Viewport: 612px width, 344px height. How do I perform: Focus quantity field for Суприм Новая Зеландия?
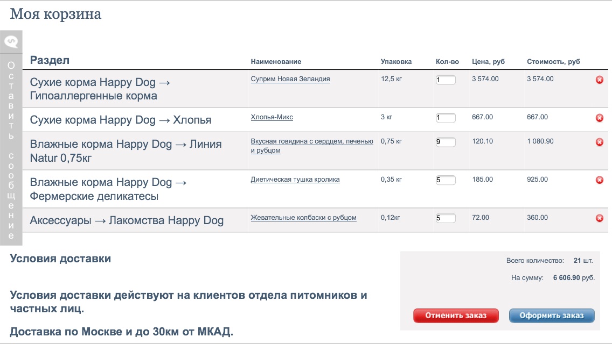tap(446, 80)
